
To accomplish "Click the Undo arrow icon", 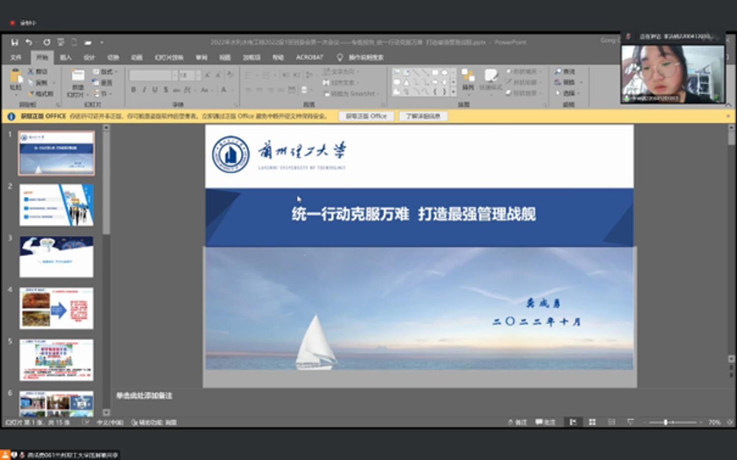I will [29, 42].
